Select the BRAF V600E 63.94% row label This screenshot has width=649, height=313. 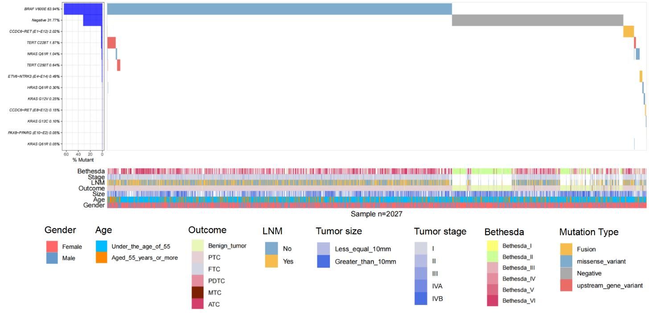coord(42,9)
